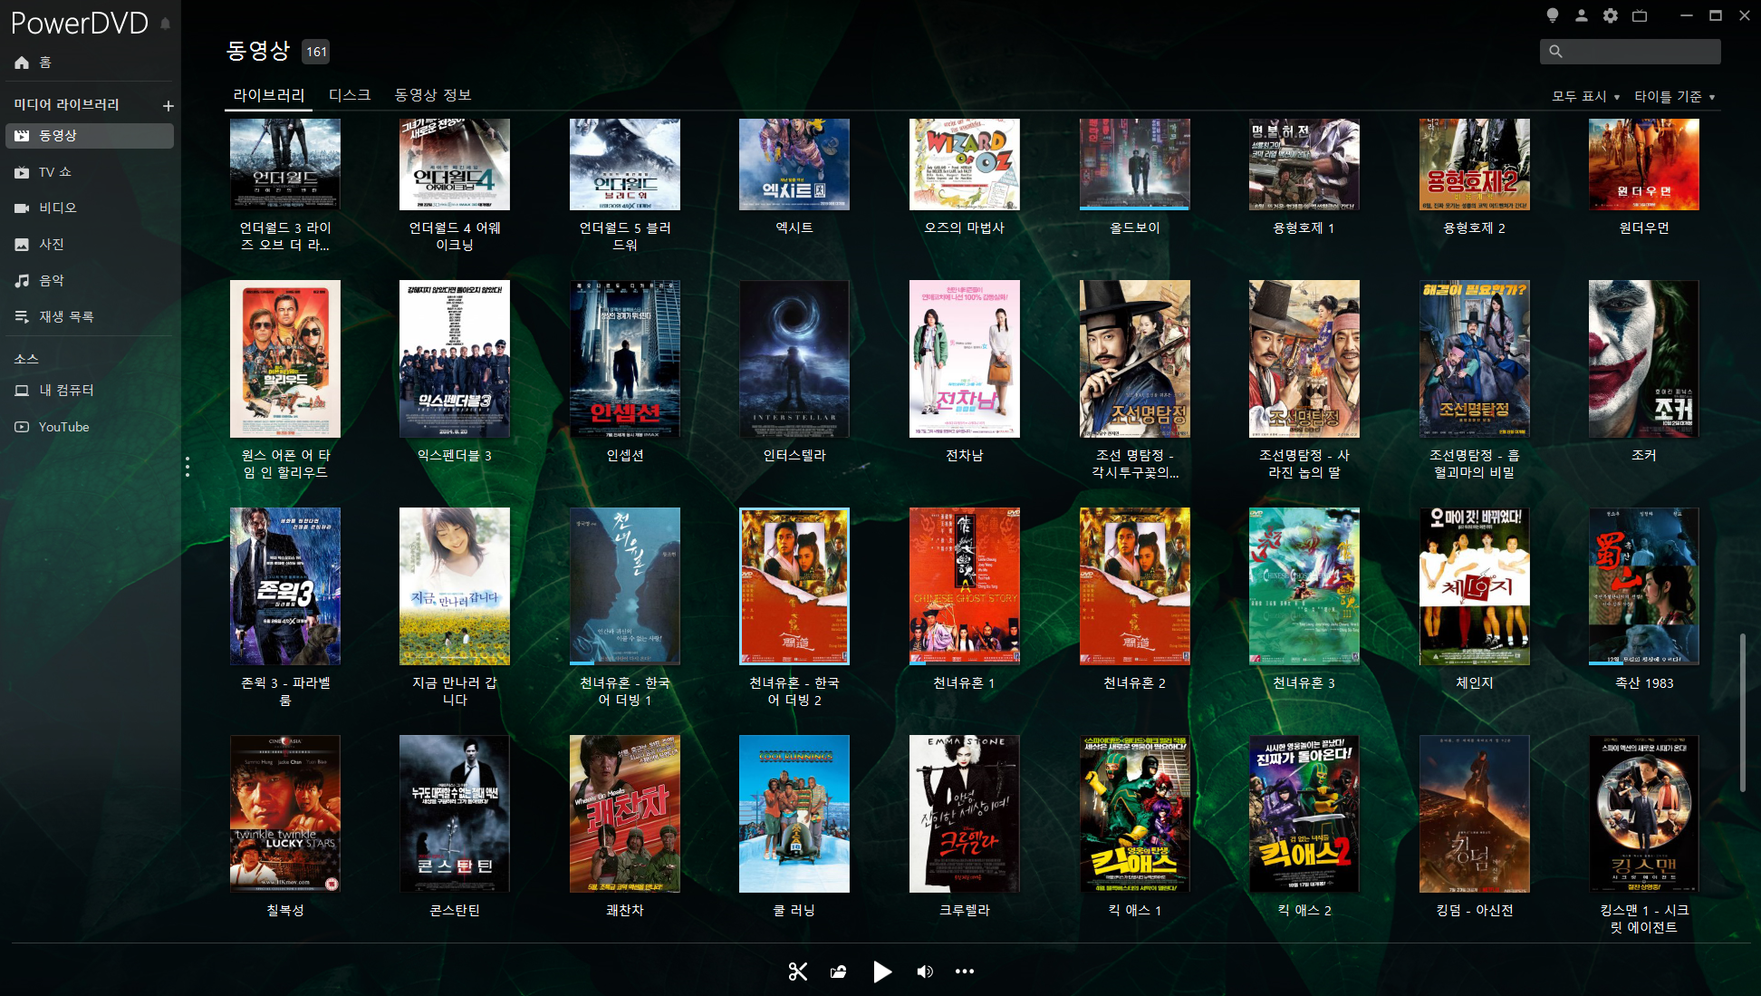Select 존윅 3 파라벨룸 poster
This screenshot has height=996, width=1761.
point(285,586)
